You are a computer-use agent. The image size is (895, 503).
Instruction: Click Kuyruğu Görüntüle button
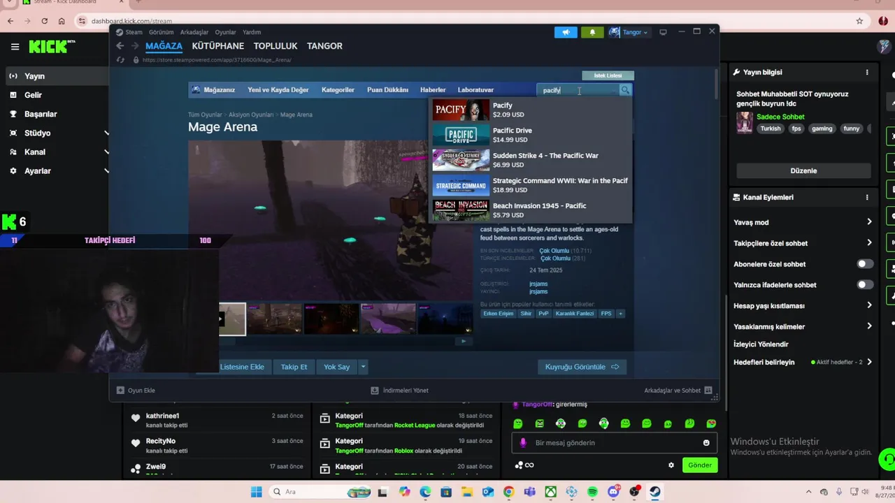[x=582, y=367]
